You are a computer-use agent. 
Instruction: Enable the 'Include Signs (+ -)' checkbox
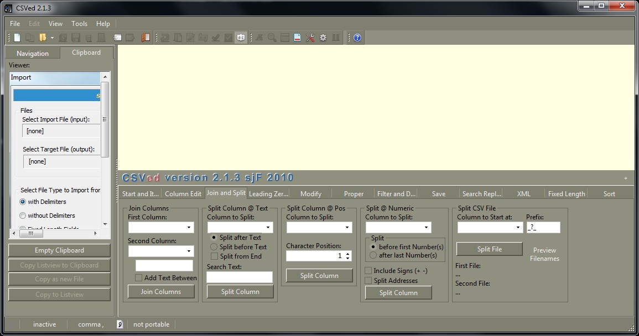[x=368, y=270]
